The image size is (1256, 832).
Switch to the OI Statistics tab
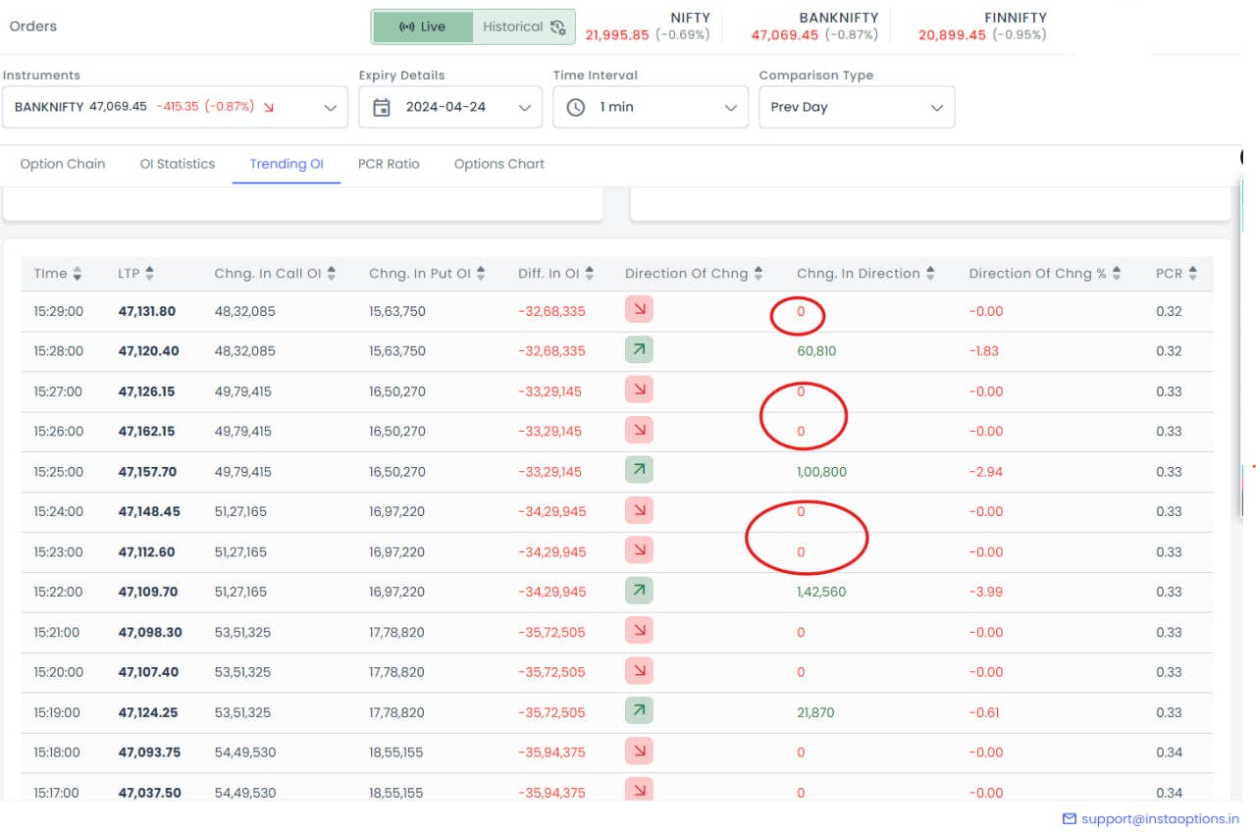(x=178, y=164)
